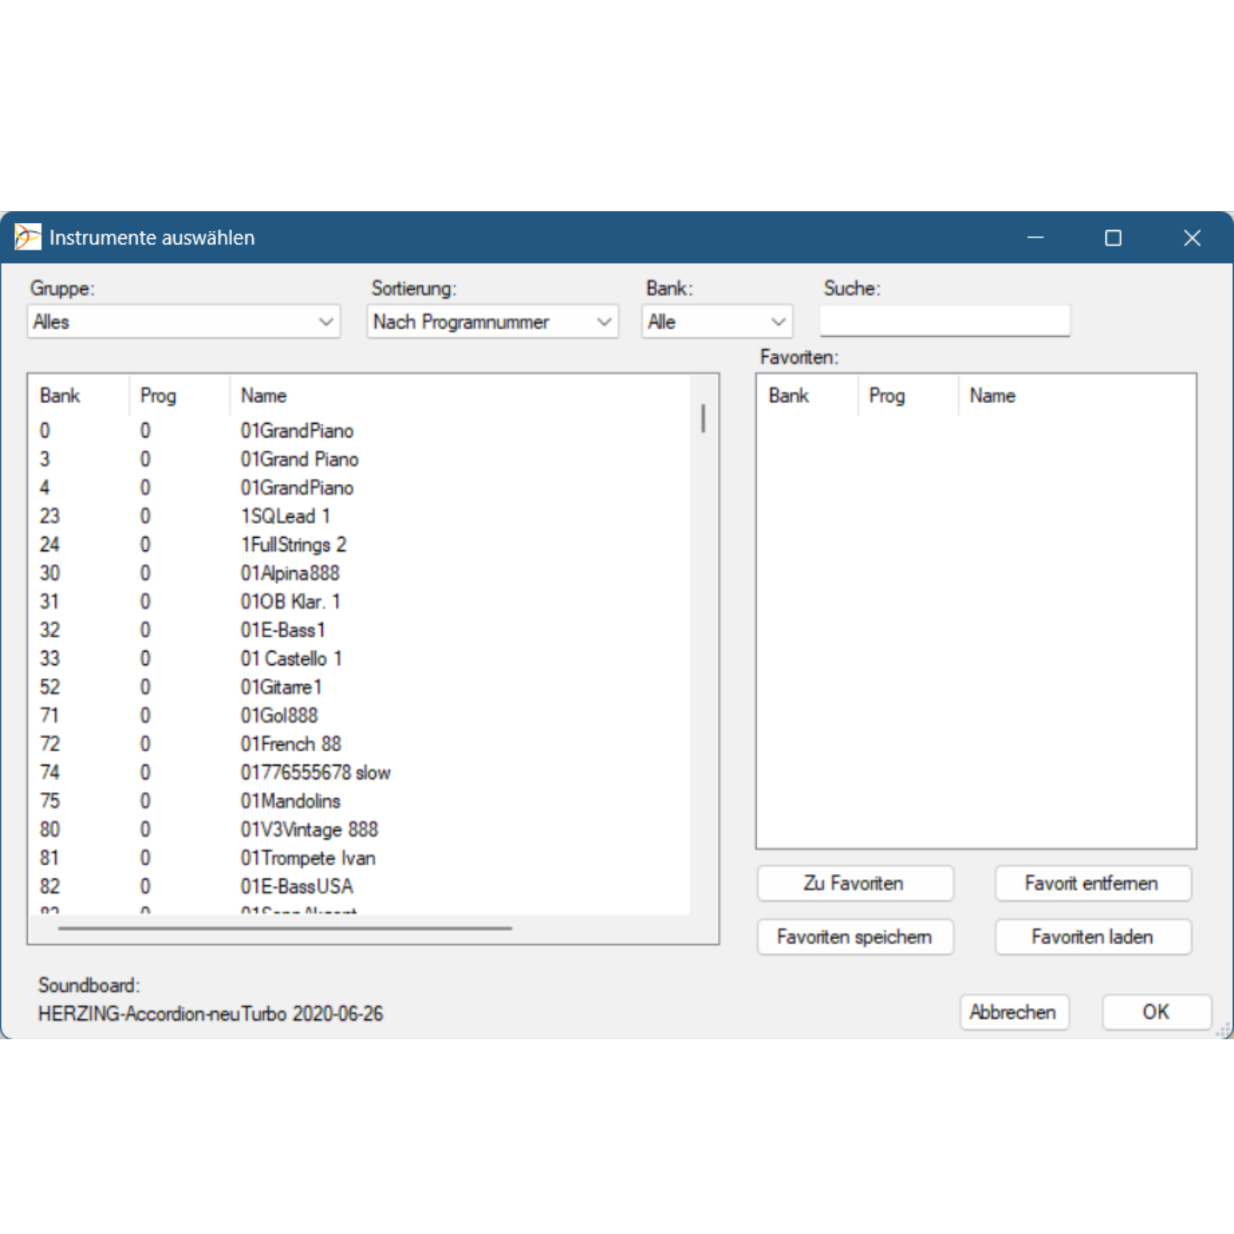This screenshot has height=1234, width=1234.
Task: Sort by Name column header in instrument list
Action: [264, 396]
